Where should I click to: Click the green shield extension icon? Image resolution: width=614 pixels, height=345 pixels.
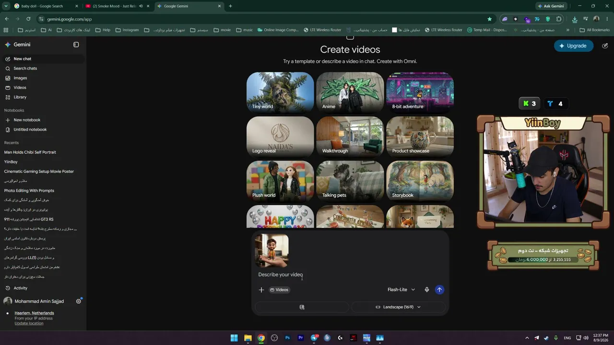pyautogui.click(x=548, y=19)
